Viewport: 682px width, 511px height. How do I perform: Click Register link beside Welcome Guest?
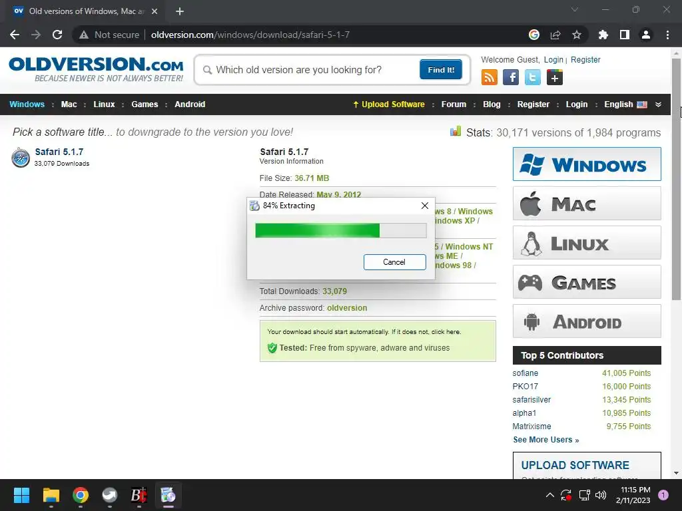(585, 59)
